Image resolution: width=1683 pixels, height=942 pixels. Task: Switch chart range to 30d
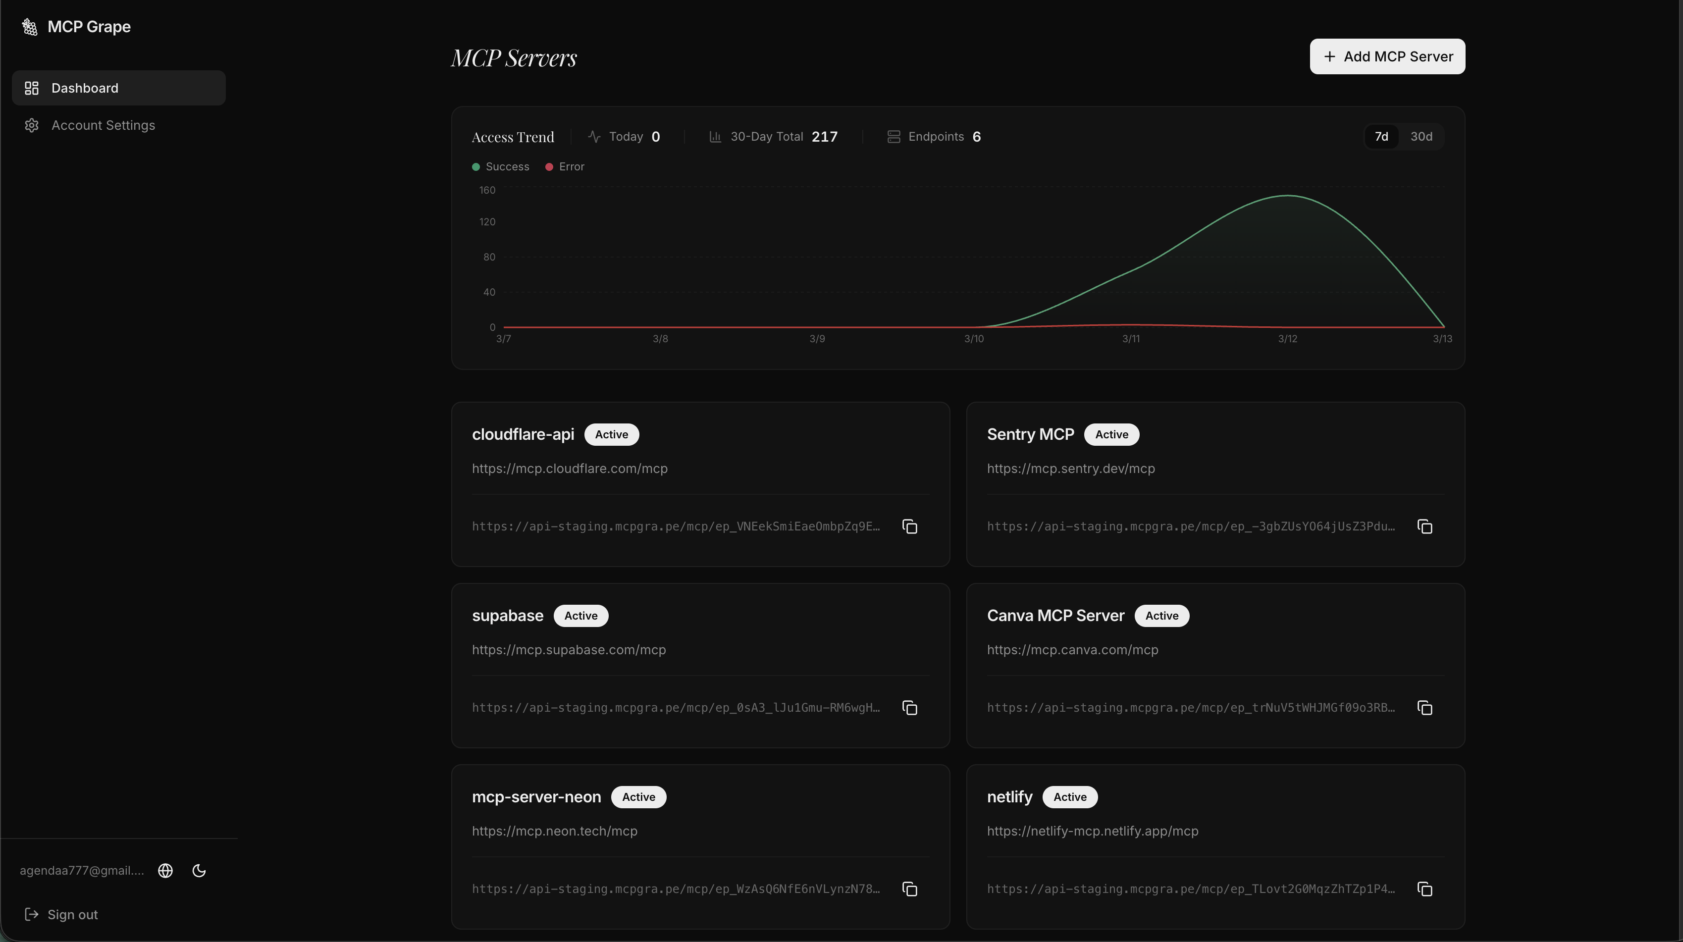click(x=1421, y=136)
